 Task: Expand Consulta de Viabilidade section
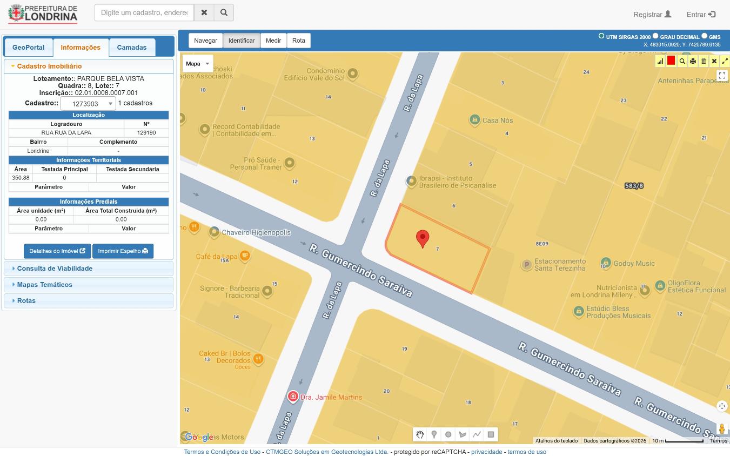click(55, 269)
